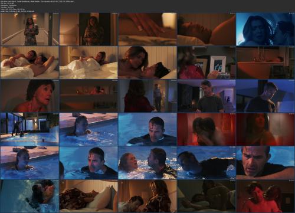Open frame of man sleeping on pillow

pos(206,29)
